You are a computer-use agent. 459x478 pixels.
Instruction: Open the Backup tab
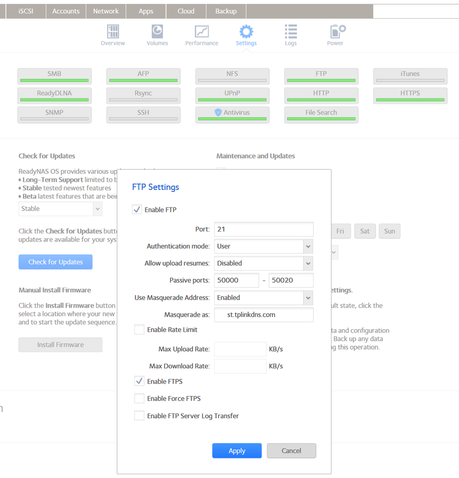(x=226, y=11)
